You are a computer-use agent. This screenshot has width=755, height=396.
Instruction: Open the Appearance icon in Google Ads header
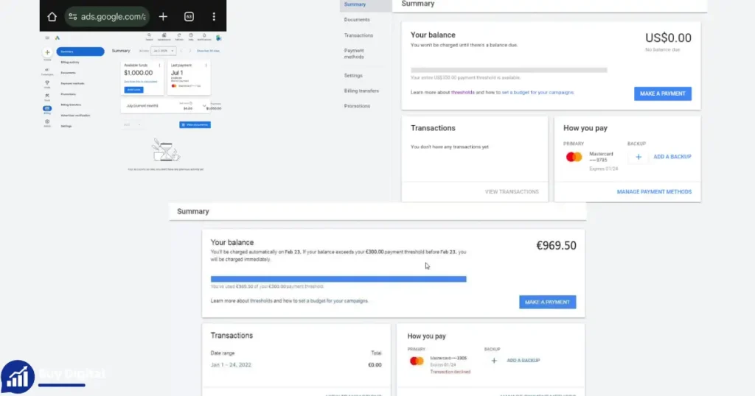pyautogui.click(x=164, y=37)
